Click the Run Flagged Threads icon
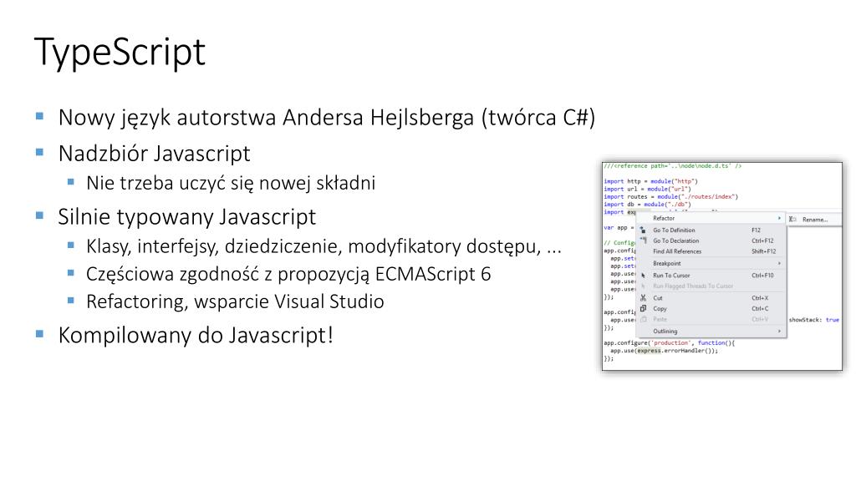Image resolution: width=856 pixels, height=481 pixels. (643, 286)
